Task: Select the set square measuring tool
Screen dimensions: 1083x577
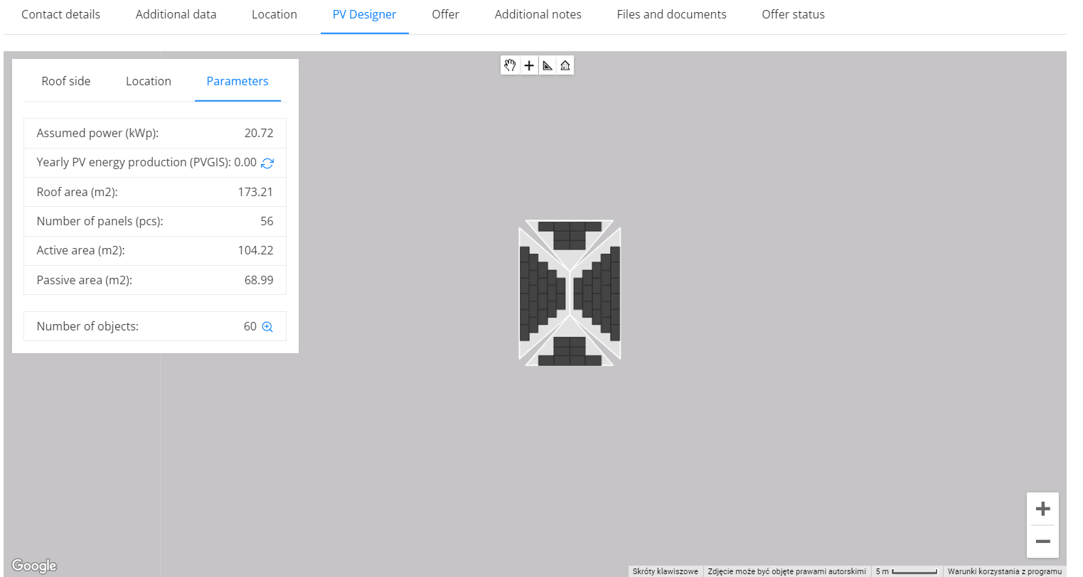Action: point(548,65)
